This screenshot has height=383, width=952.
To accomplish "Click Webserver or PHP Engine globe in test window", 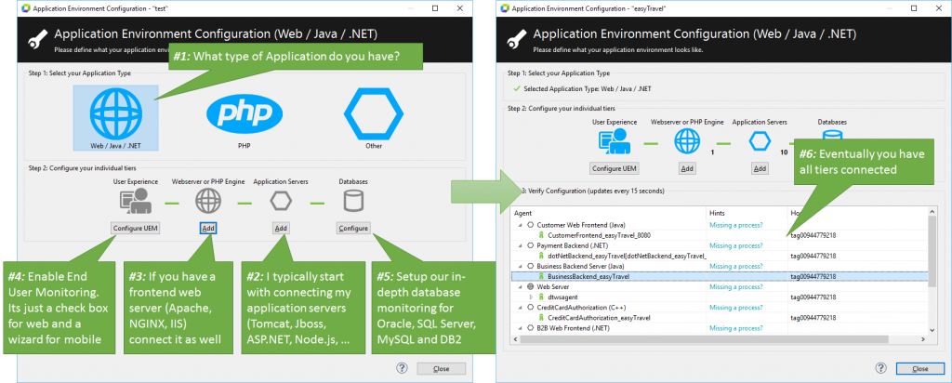I will tap(209, 203).
